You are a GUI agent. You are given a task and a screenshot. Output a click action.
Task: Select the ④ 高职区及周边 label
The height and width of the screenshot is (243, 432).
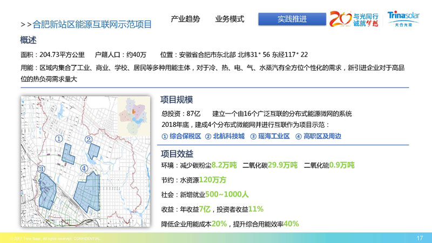[x=318, y=136]
